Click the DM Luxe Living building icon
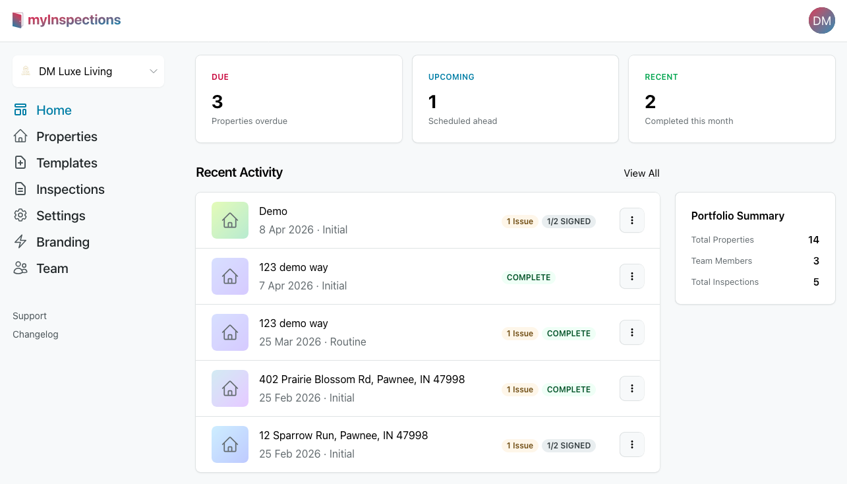Viewport: 847px width, 484px height. [x=26, y=71]
